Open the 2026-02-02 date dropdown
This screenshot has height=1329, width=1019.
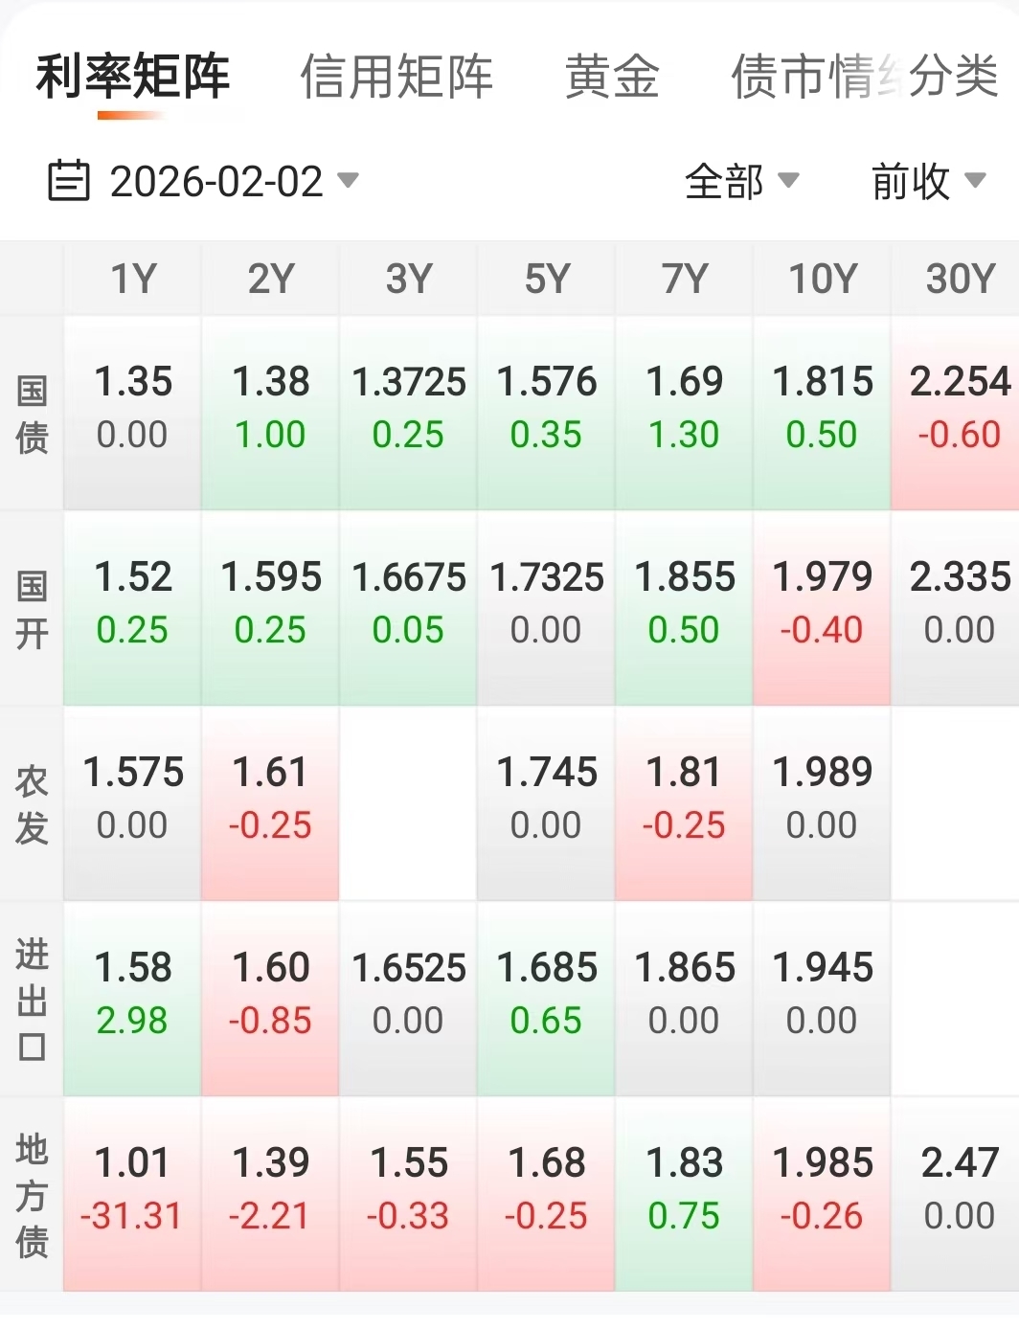[233, 181]
